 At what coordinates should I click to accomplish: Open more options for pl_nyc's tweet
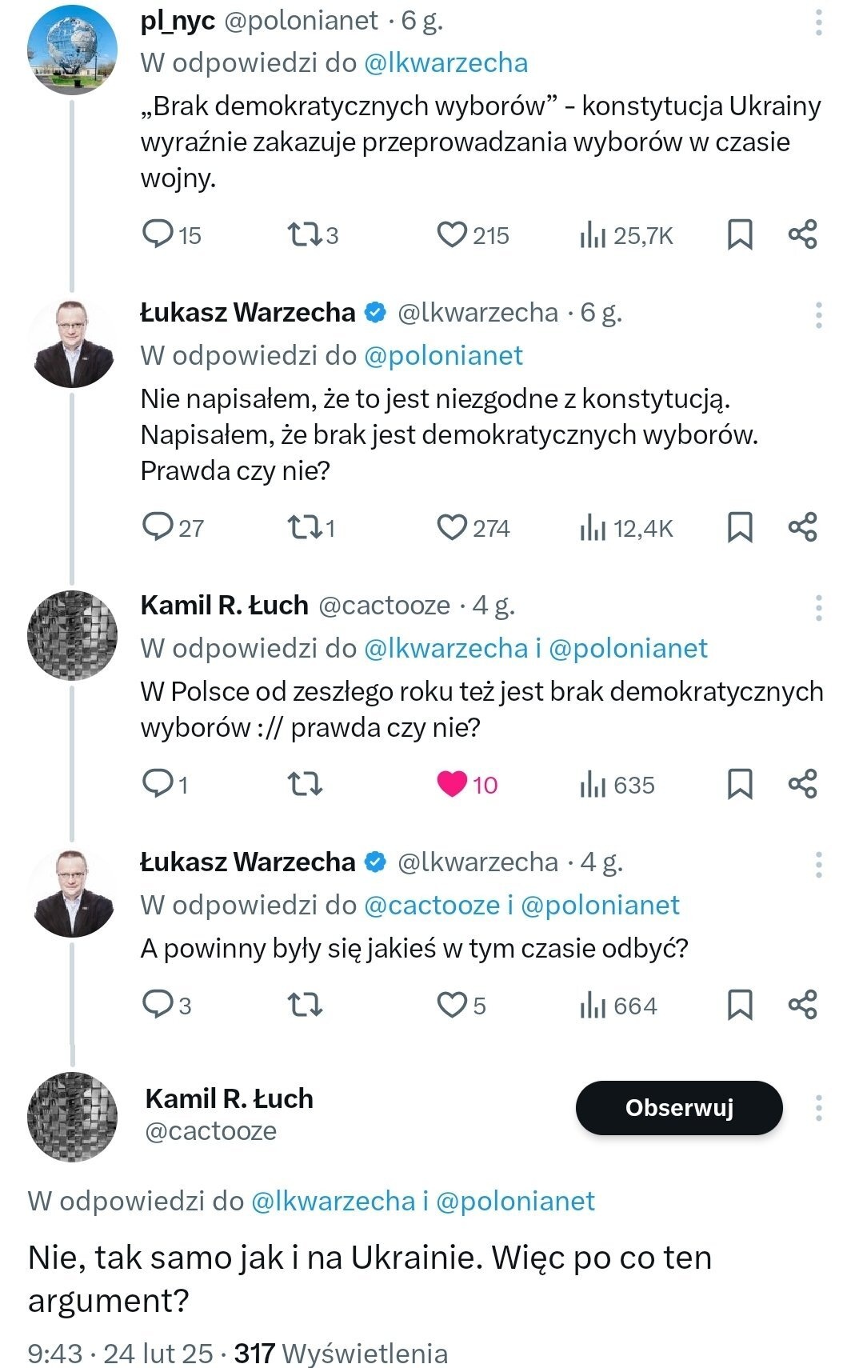point(819,22)
